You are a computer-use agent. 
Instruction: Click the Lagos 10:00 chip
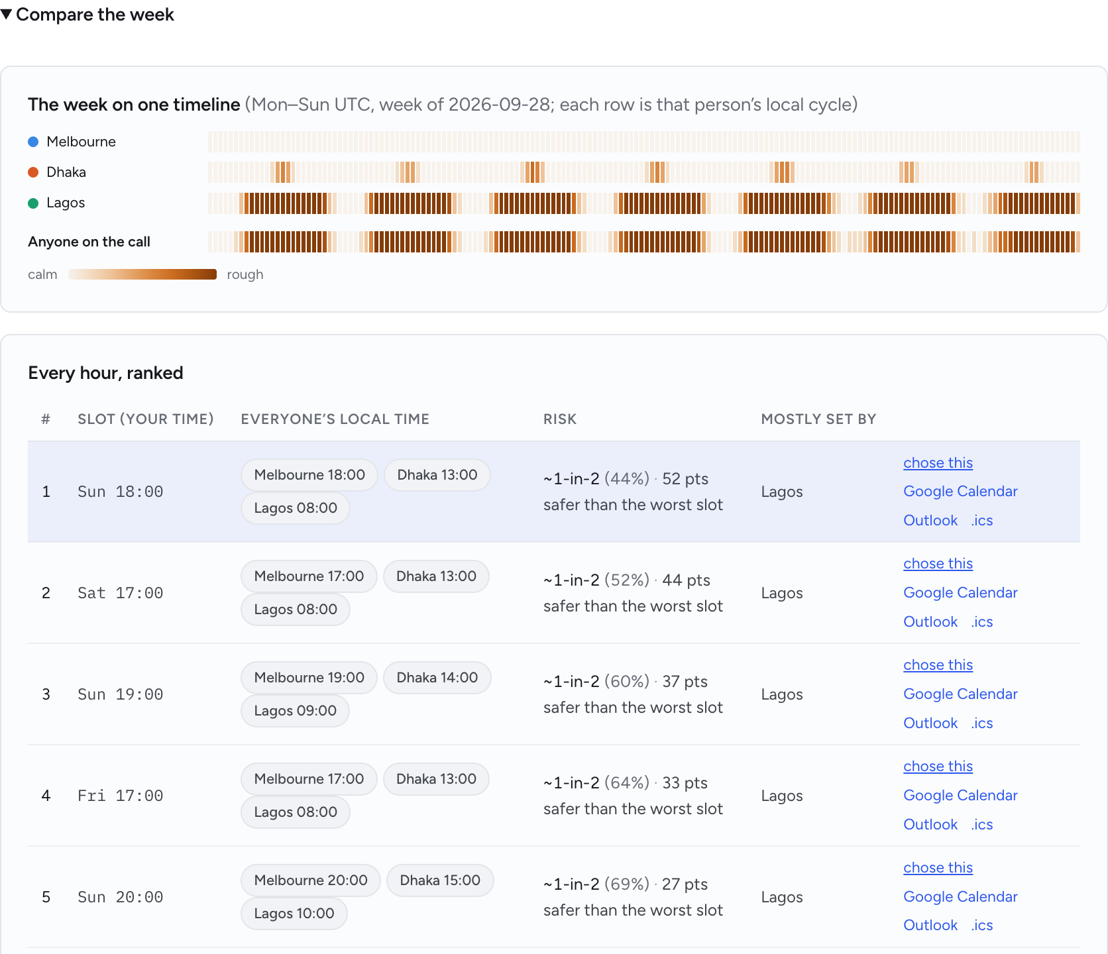[x=294, y=914]
